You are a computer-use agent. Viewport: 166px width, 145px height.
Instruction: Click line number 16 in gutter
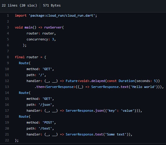click(7, 105)
